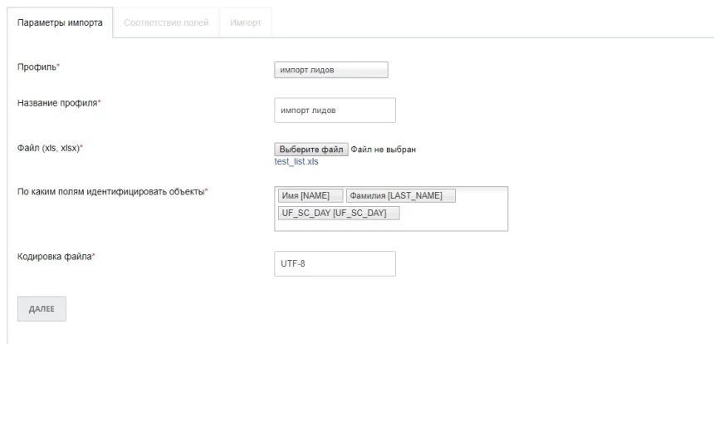
Task: Select the Фамилия [LAST_NAME] field tag
Action: [400, 196]
